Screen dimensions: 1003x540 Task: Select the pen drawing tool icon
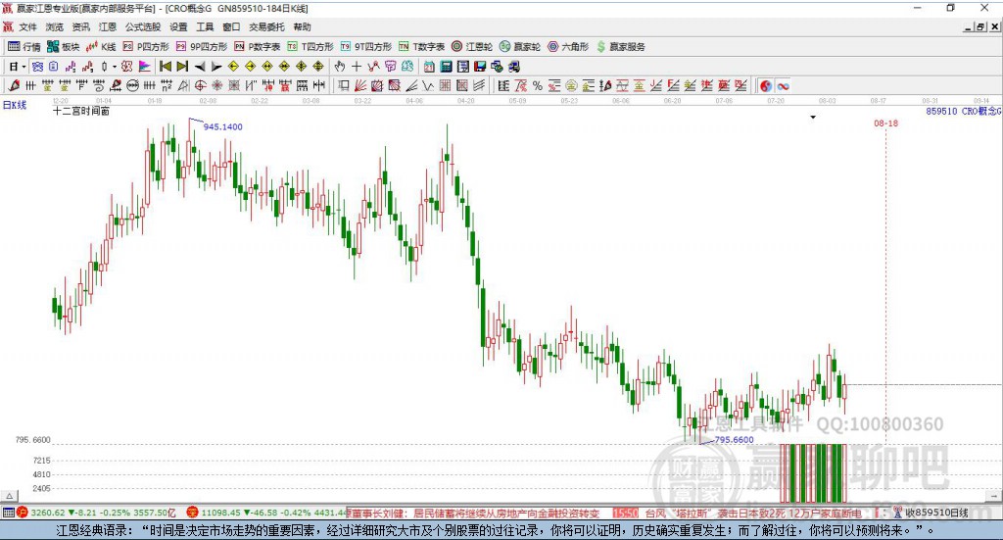pyautogui.click(x=14, y=85)
